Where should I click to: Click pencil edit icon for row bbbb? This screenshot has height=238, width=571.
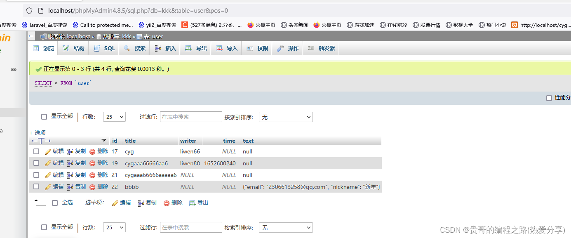point(48,187)
